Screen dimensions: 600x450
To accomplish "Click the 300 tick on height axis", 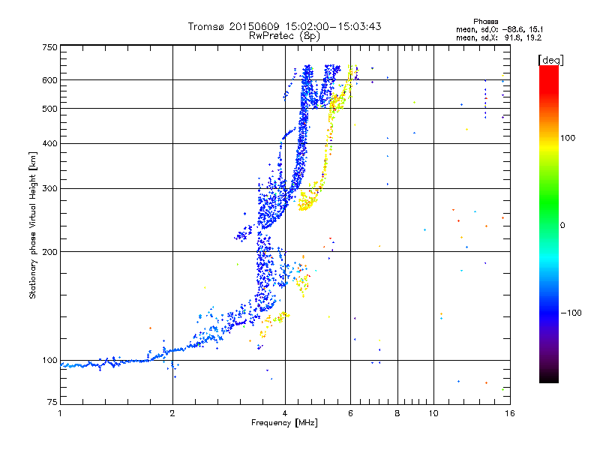I will pyautogui.click(x=49, y=188).
